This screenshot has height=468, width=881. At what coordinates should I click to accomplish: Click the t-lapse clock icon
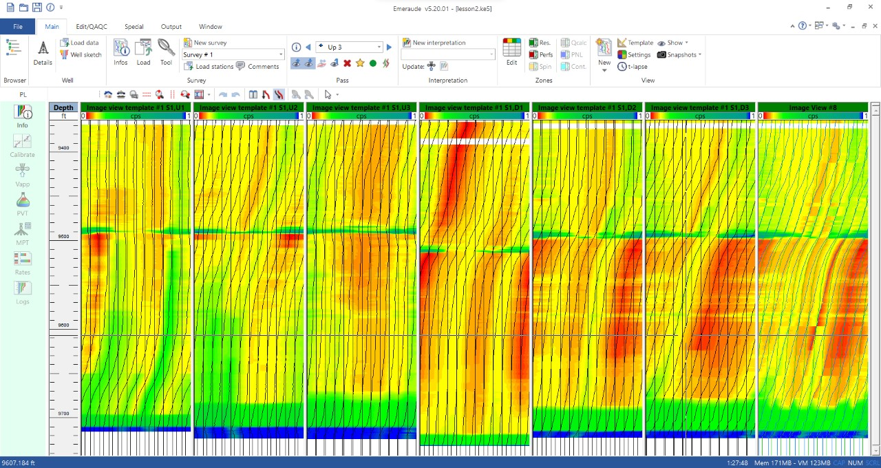coord(622,67)
